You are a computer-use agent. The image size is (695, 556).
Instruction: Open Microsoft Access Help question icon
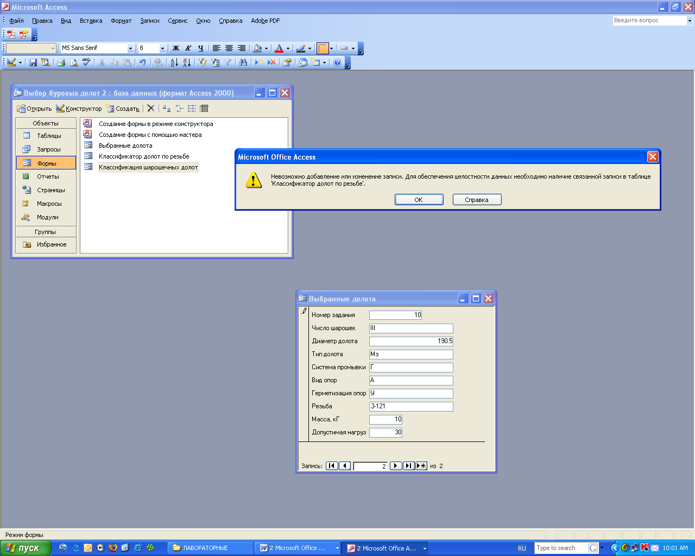pyautogui.click(x=337, y=62)
